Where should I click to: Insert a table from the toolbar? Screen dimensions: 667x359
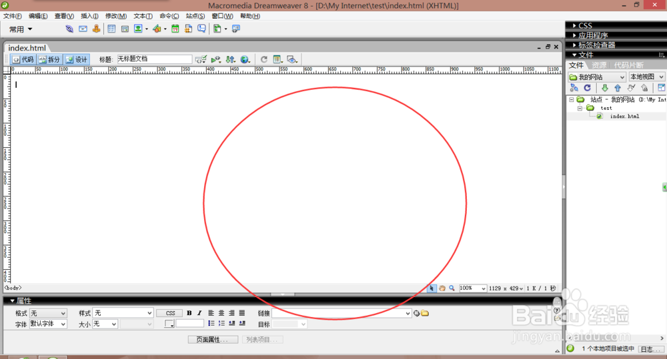click(111, 29)
